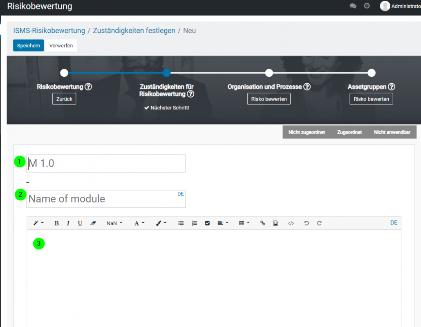Insert a link via chain icon
421x327 pixels.
pyautogui.click(x=263, y=223)
